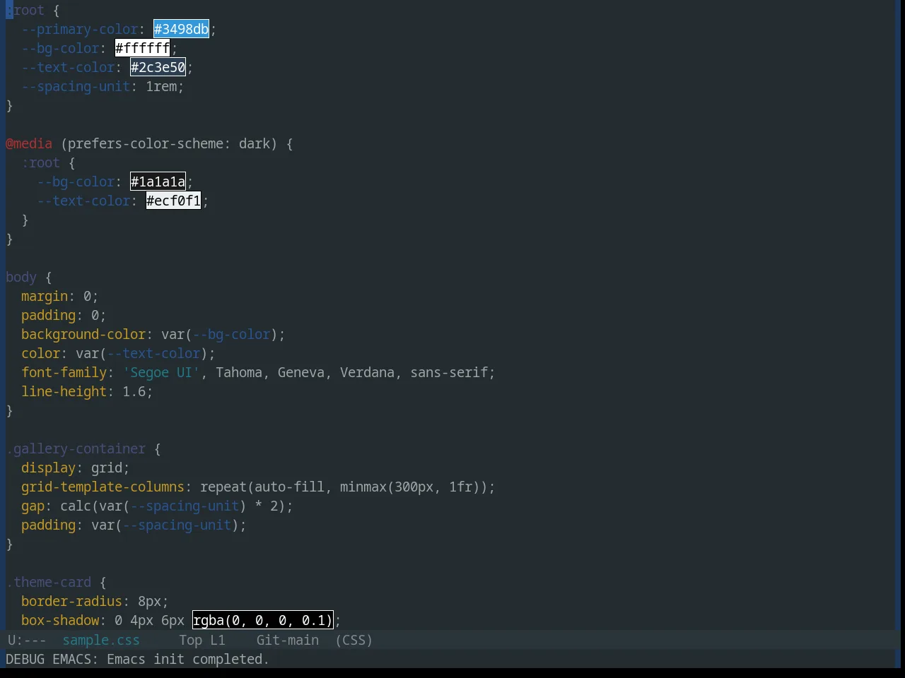Click the 1rem value
This screenshot has width=905, height=678.
(161, 86)
